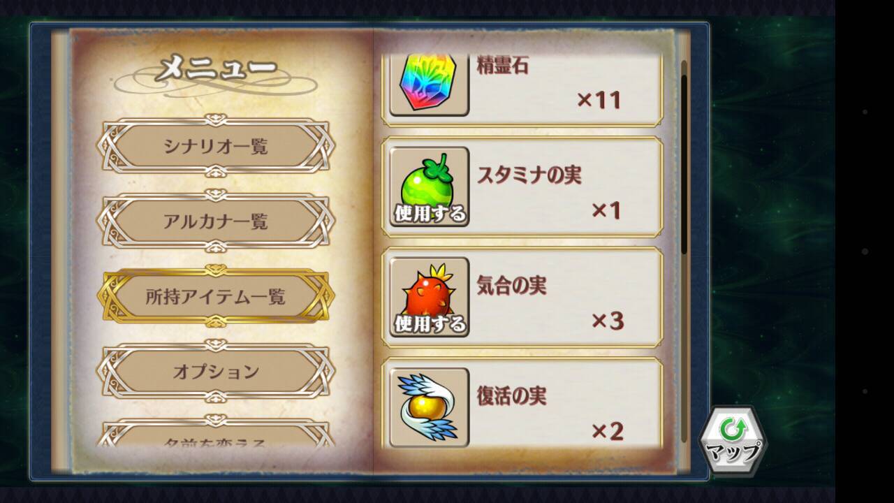Tap the ×11 quantity of 精霊石

(x=599, y=100)
